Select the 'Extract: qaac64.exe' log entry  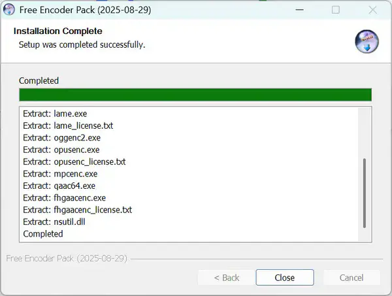[x=59, y=186]
